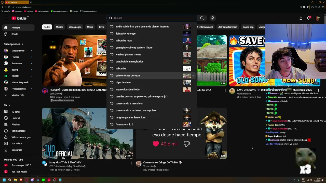
Task: Open the Mesiratecuio subscription channel
Action: pos(18,51)
